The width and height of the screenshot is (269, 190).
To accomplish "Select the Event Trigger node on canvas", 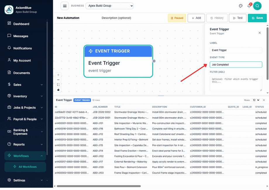I will click(118, 61).
